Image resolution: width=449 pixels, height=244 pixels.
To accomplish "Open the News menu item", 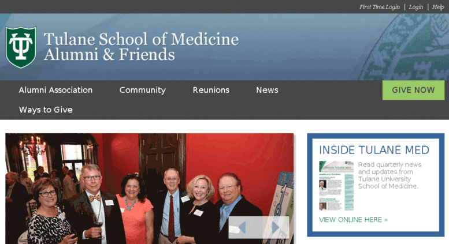I will point(267,90).
